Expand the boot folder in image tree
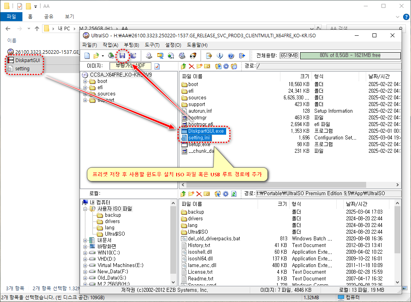 (85, 81)
